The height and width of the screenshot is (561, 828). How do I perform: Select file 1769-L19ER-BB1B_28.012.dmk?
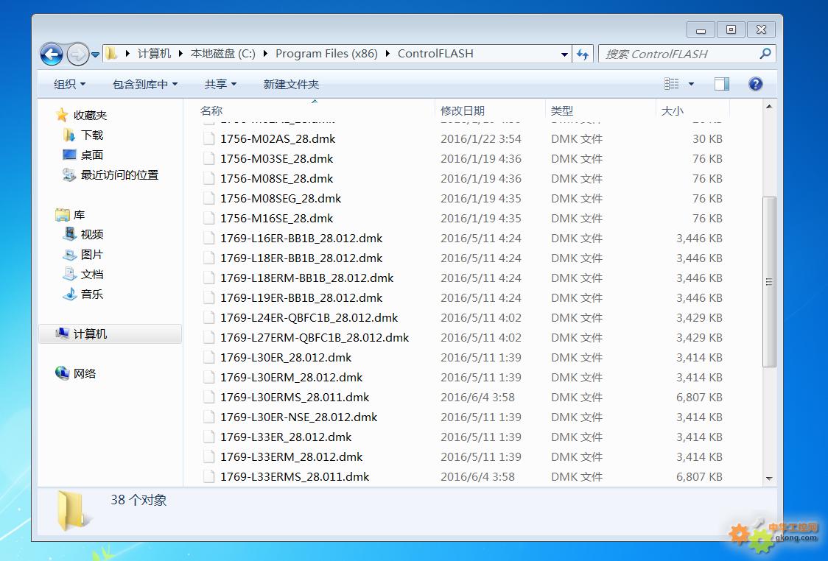pos(301,298)
